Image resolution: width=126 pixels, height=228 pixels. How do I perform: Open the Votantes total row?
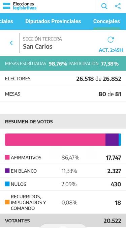[63, 221]
